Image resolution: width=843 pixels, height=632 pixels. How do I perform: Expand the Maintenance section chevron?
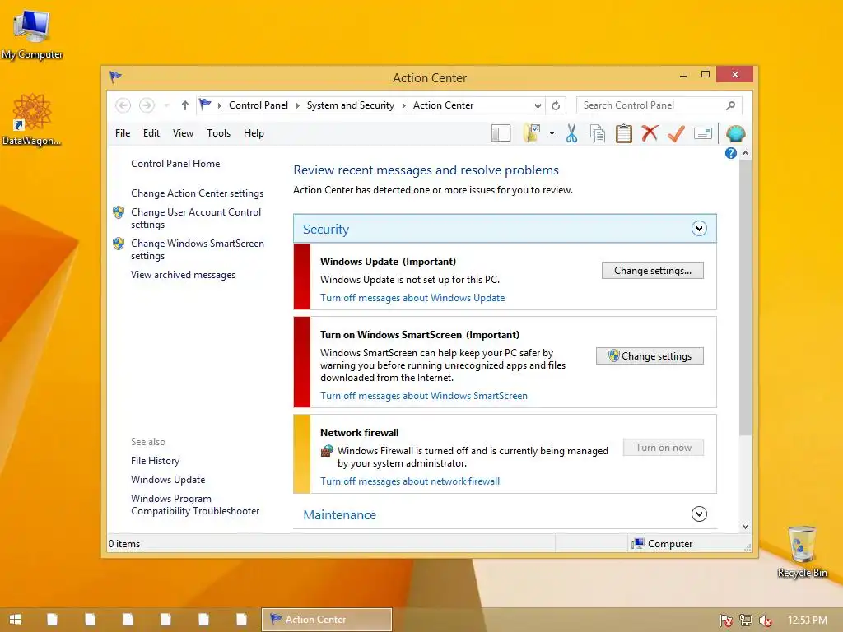[x=699, y=513]
